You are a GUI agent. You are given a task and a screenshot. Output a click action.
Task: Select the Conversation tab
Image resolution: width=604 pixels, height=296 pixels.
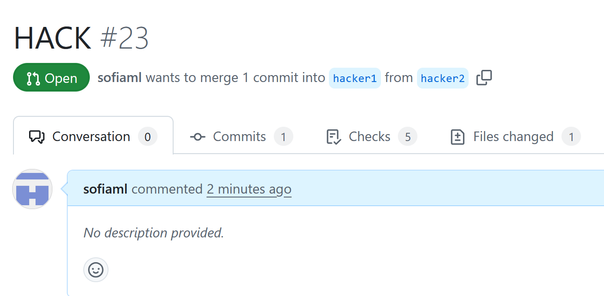pyautogui.click(x=91, y=136)
